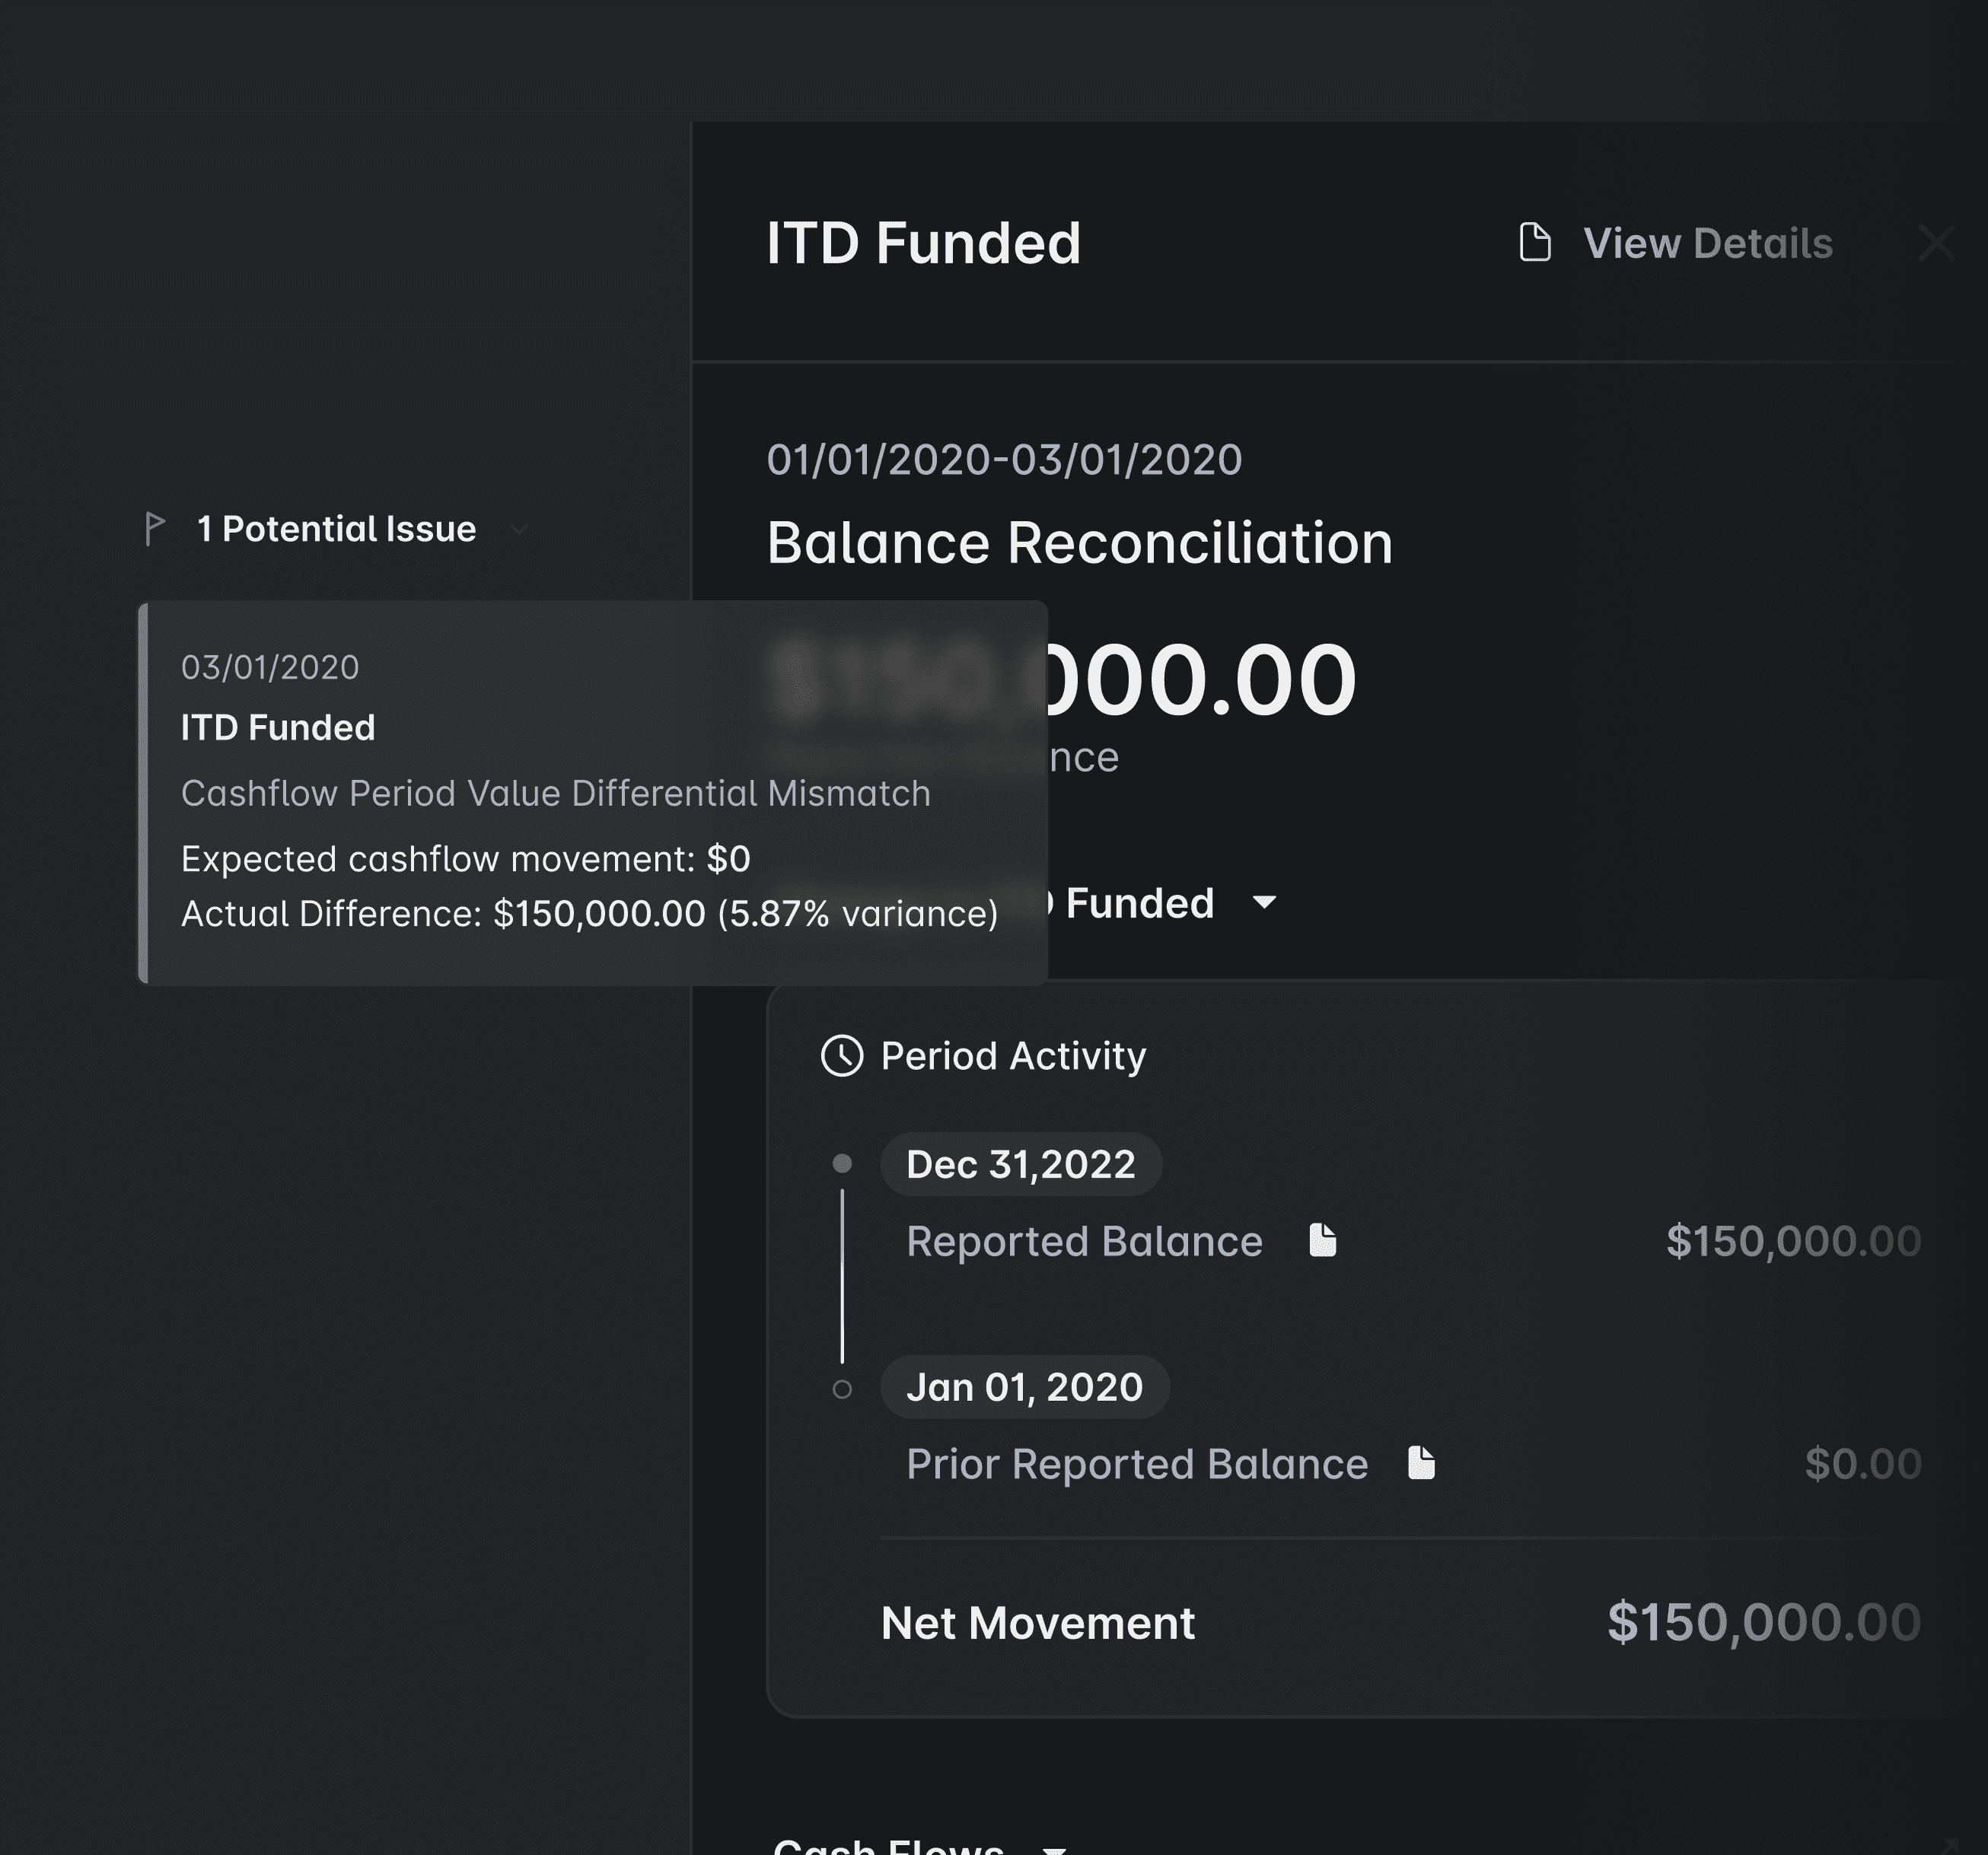
Task: Click the Net Movement $150,000.00 amount
Action: (x=1763, y=1621)
